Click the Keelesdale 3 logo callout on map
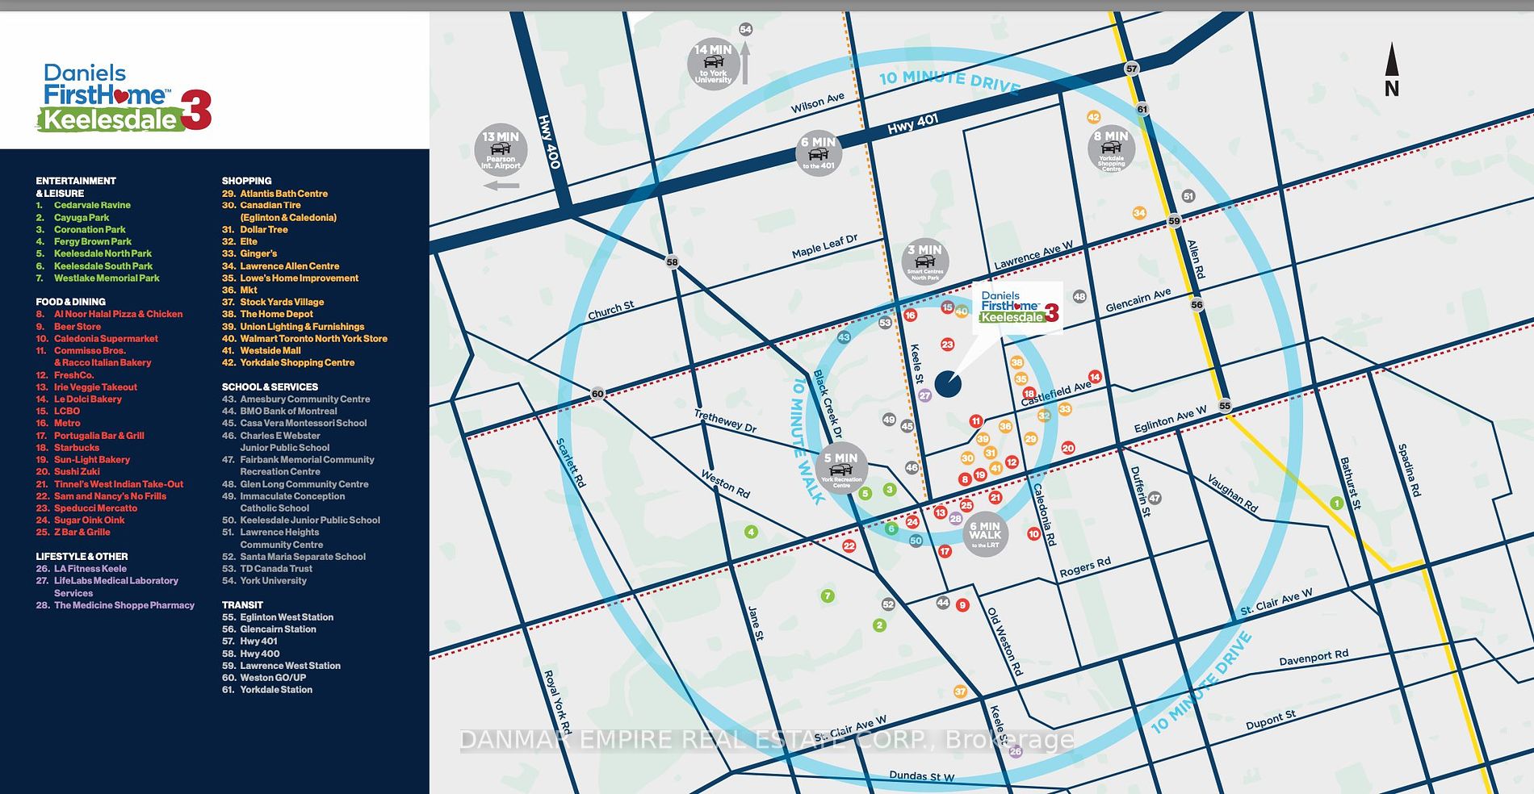 coord(1020,307)
